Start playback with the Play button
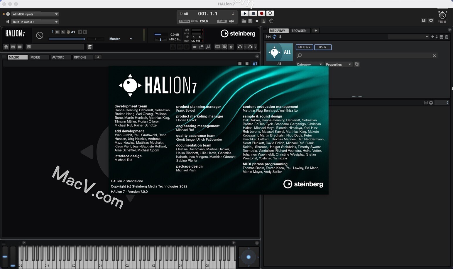 (244, 13)
